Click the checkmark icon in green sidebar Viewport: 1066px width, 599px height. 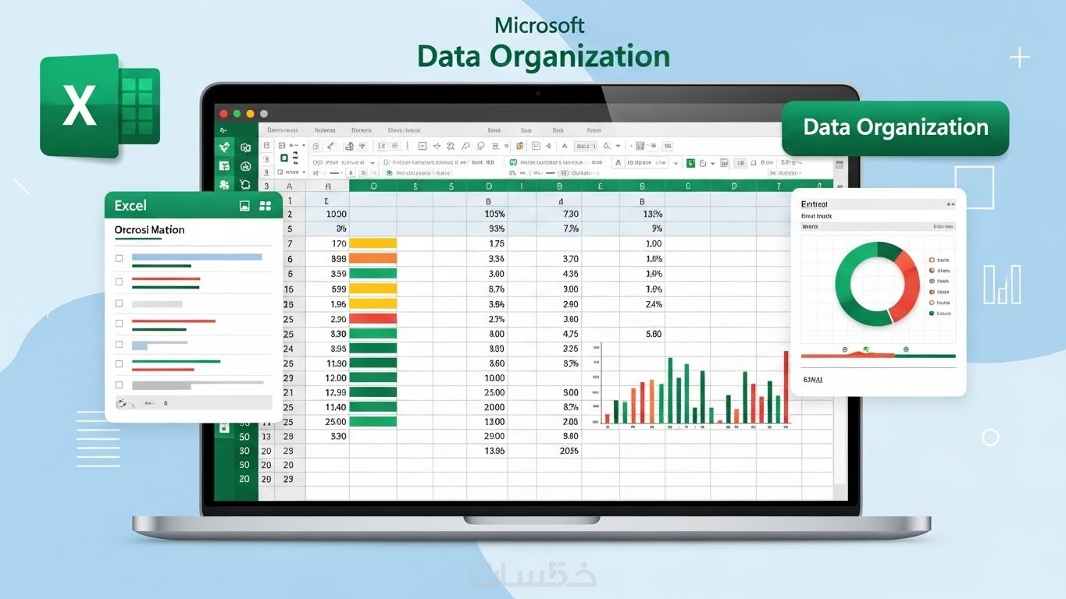225,147
